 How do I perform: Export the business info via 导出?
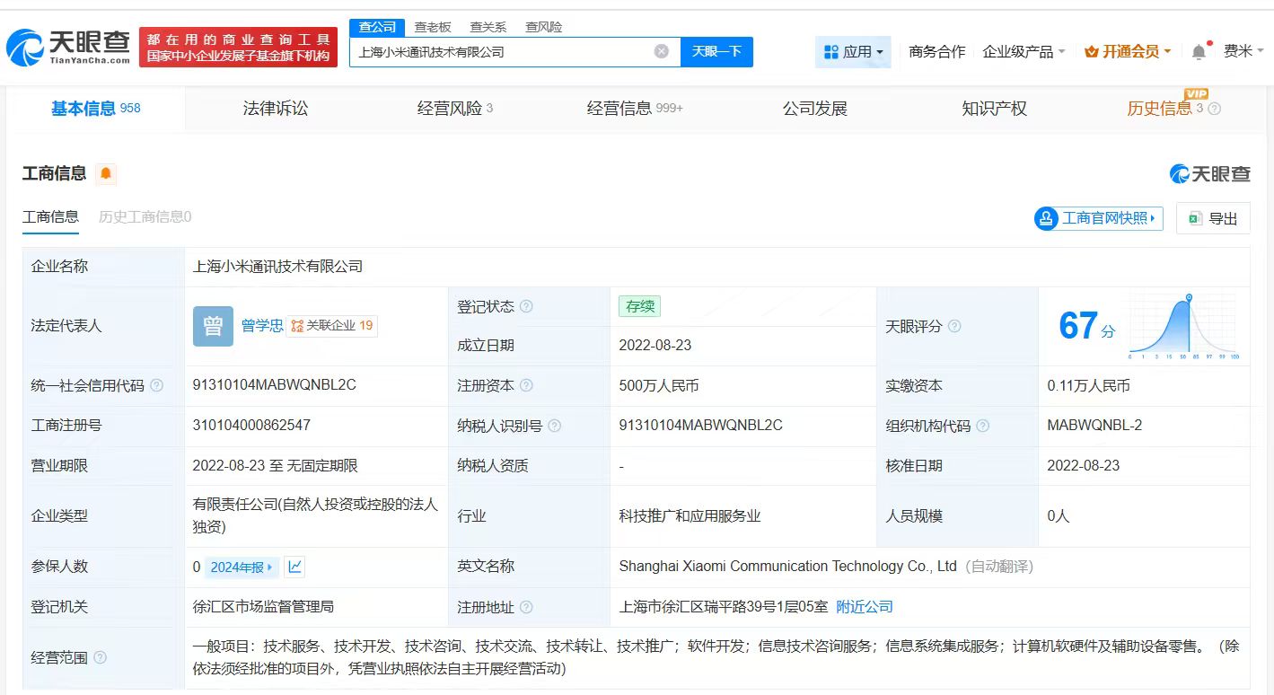[x=1213, y=218]
